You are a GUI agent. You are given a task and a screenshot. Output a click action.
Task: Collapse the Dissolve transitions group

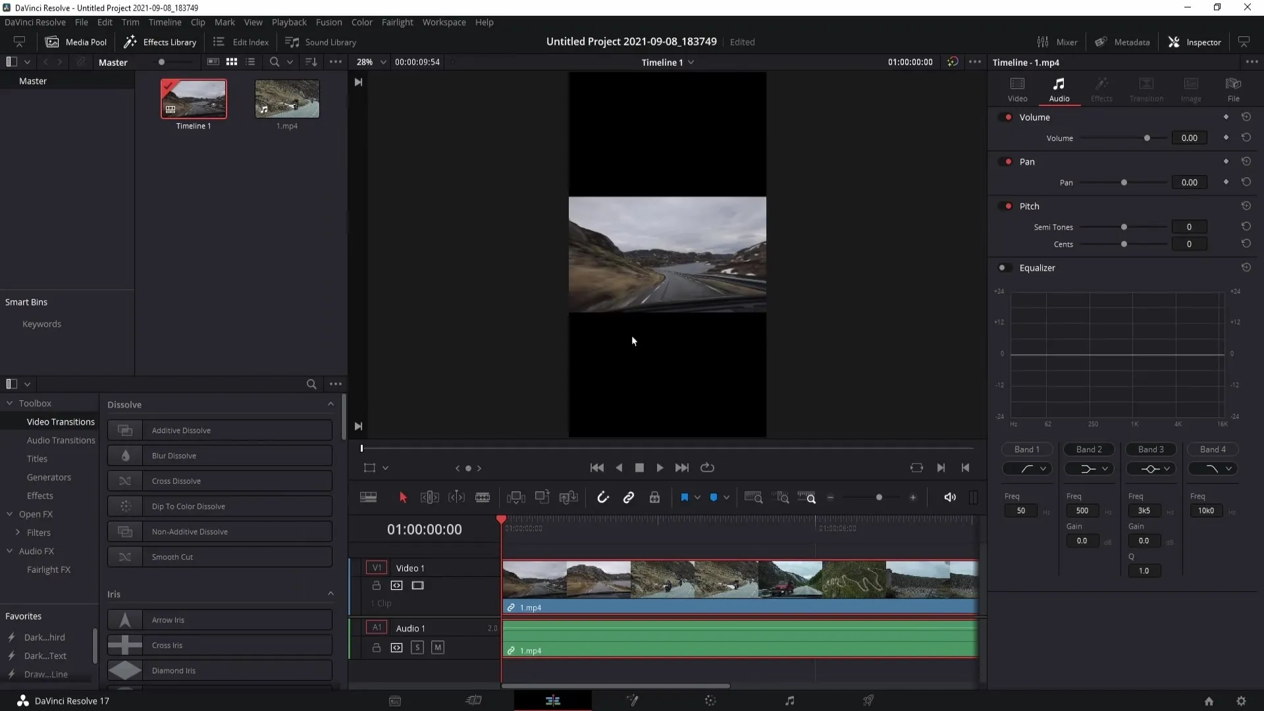tap(330, 404)
